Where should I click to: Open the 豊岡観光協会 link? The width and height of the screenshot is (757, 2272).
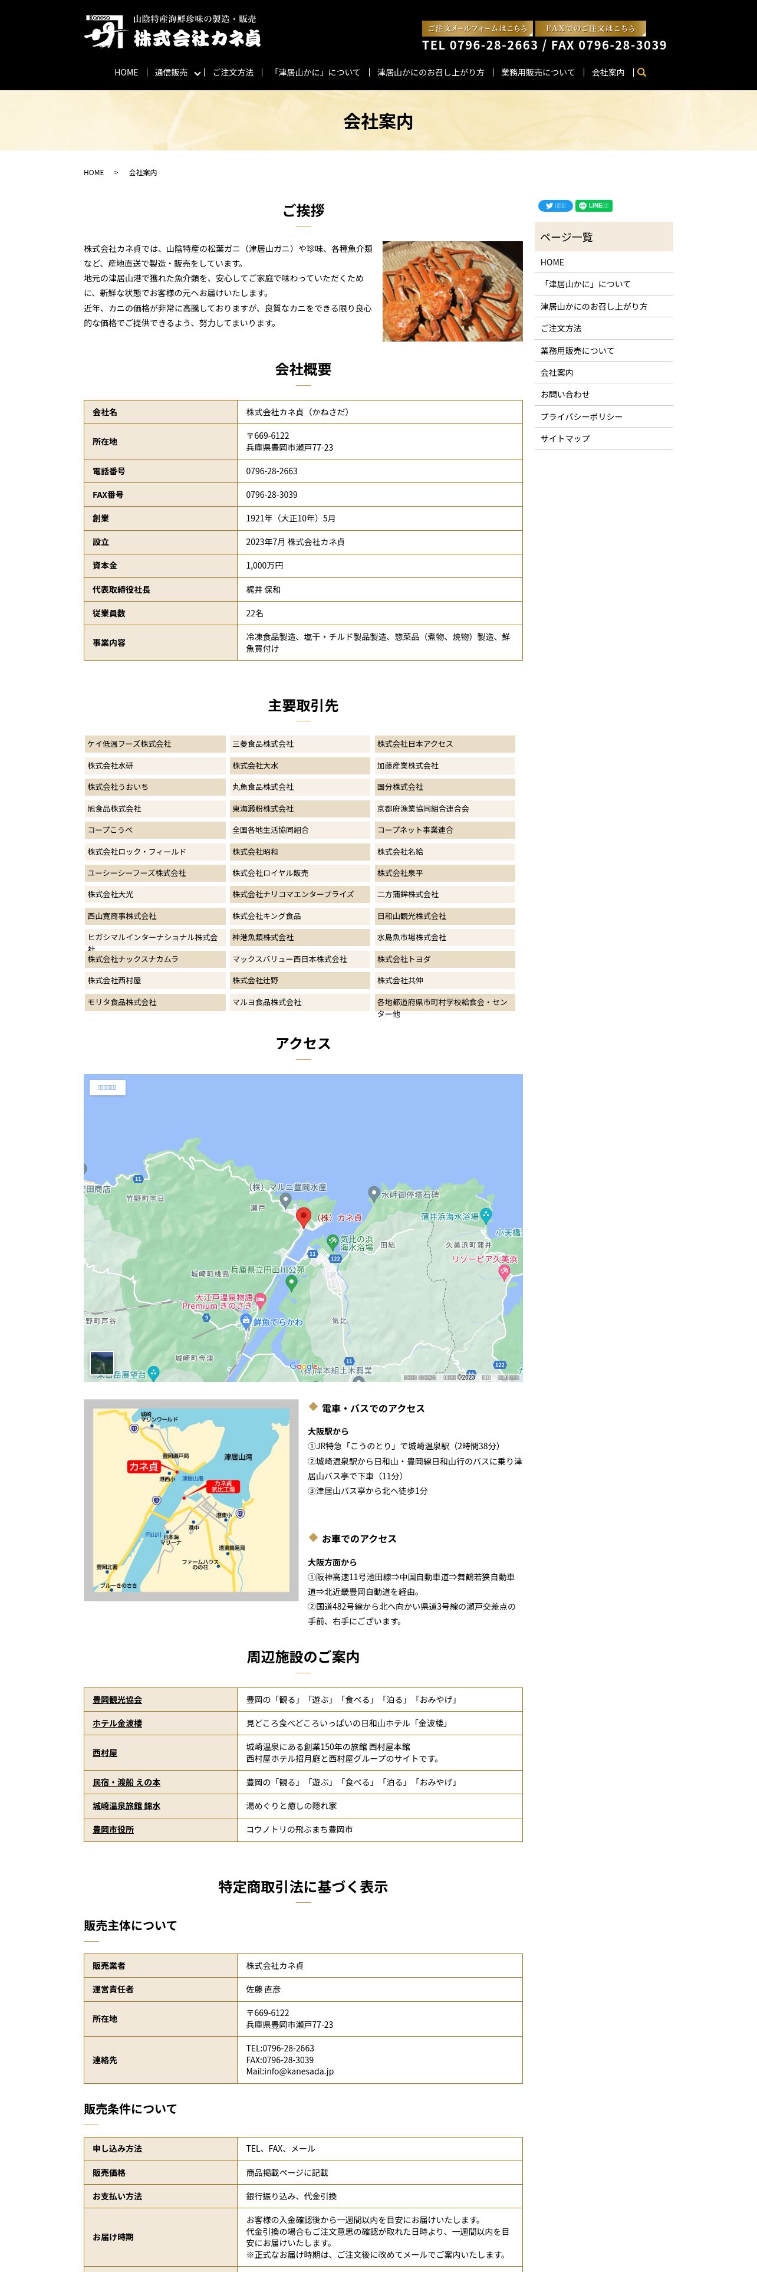(x=117, y=1700)
